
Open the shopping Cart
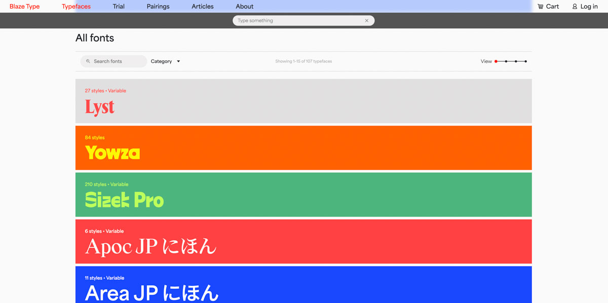[548, 6]
